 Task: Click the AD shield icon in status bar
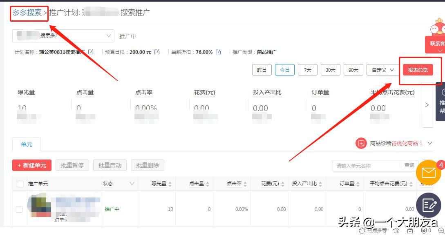click(423, 230)
